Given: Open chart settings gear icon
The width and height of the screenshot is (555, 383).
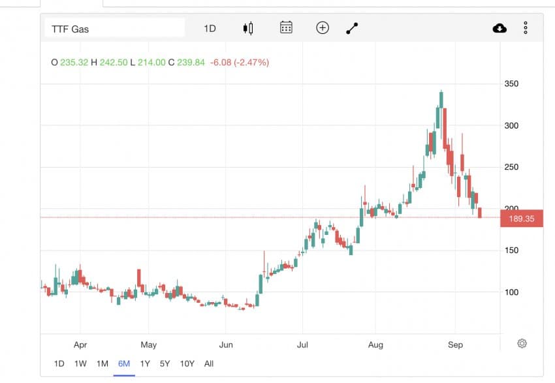Looking at the screenshot, I should 522,344.
